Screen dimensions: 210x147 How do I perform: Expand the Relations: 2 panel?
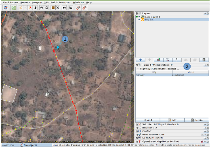tap(137, 128)
